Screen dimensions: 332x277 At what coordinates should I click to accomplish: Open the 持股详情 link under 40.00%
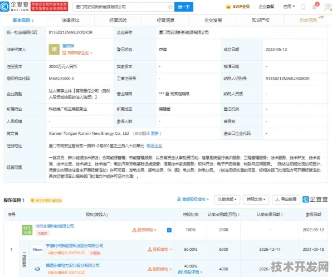point(190,272)
